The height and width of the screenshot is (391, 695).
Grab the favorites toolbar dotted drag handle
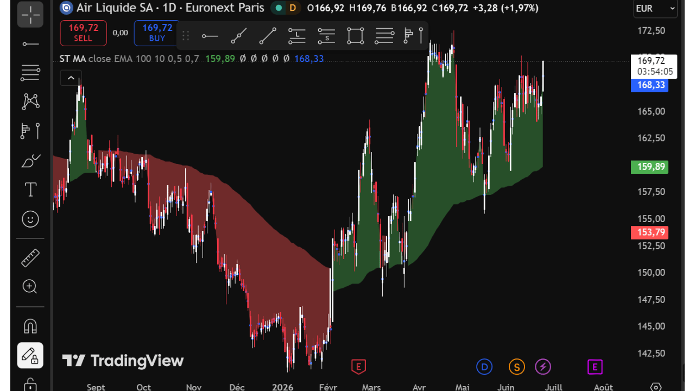point(186,36)
